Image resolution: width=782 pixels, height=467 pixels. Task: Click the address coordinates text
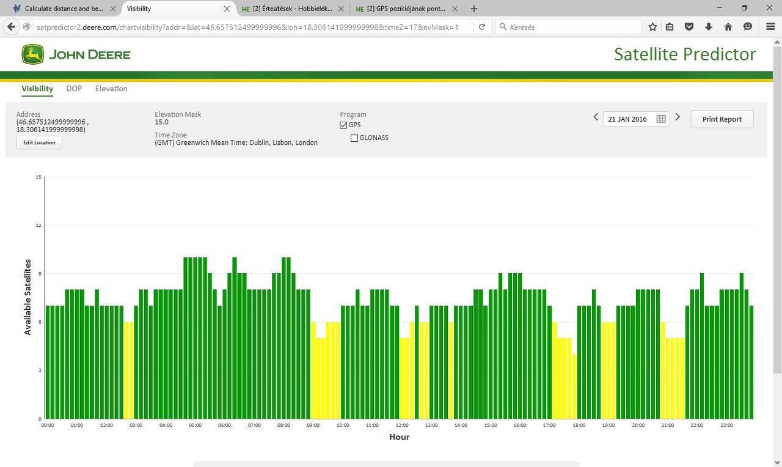pos(51,126)
